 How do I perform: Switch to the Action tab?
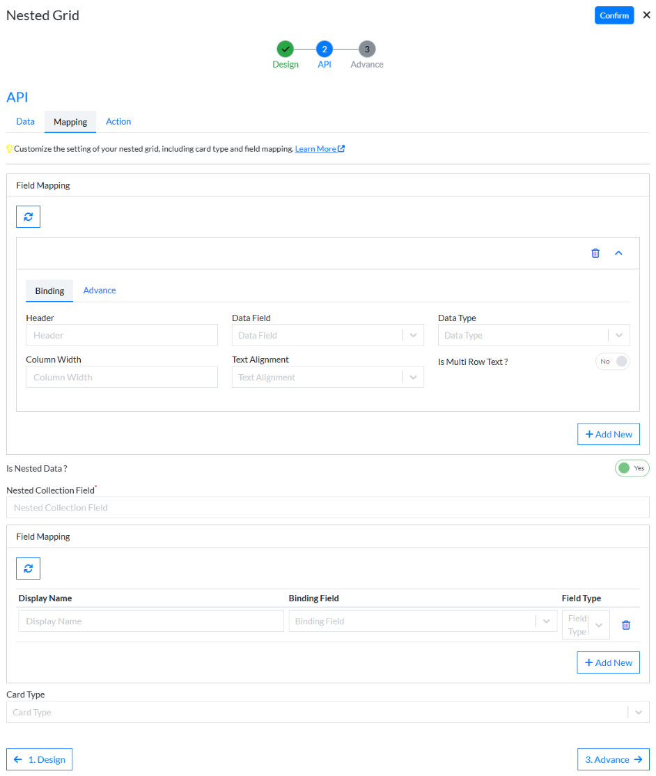[118, 121]
